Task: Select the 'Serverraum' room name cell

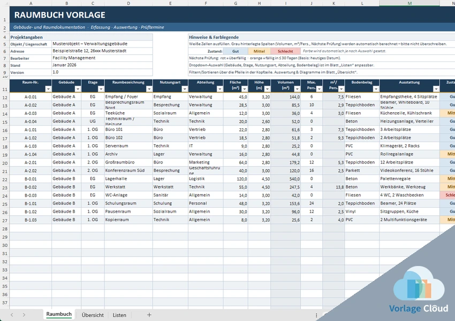Action: [x=128, y=146]
